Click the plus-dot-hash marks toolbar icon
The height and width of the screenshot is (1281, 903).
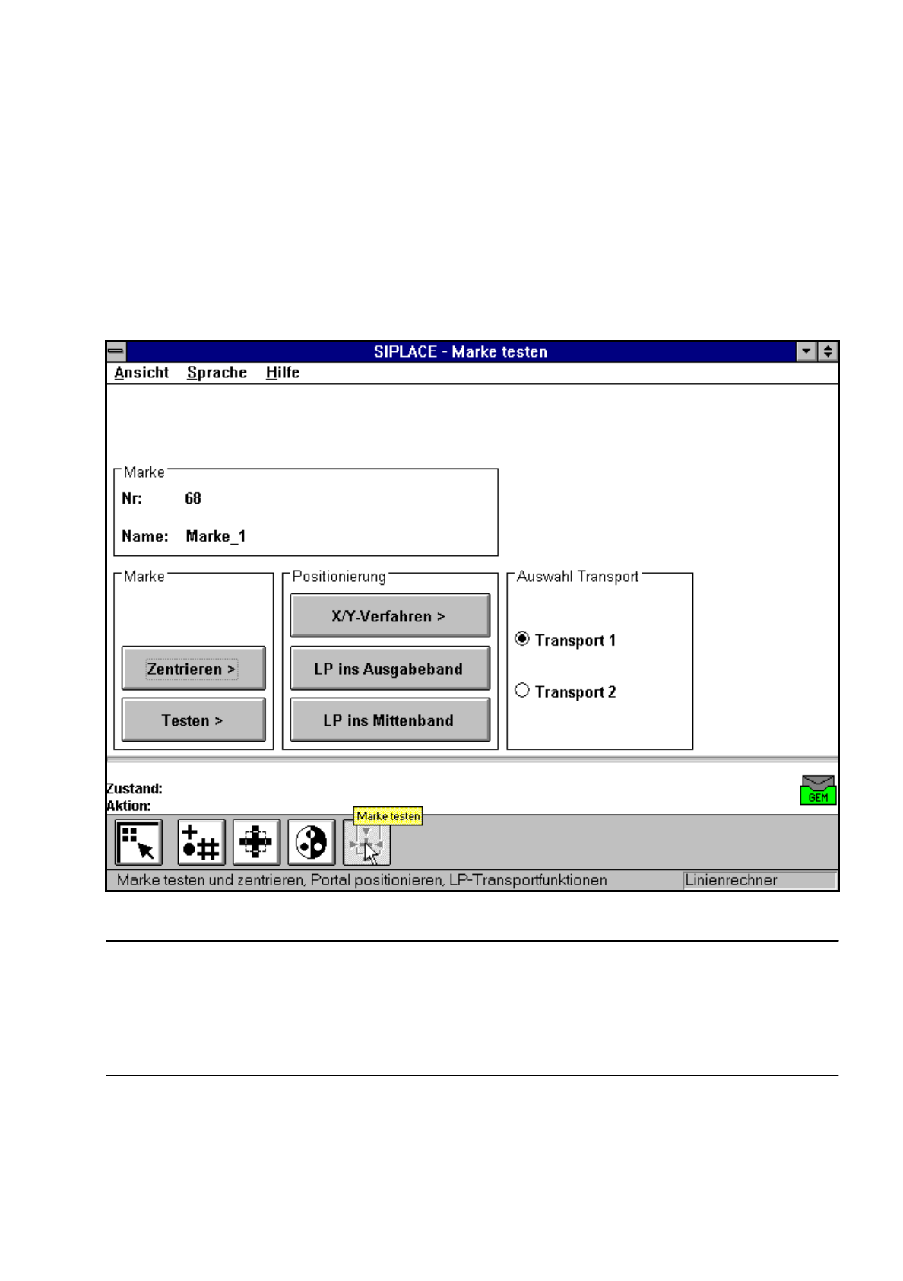pos(201,842)
